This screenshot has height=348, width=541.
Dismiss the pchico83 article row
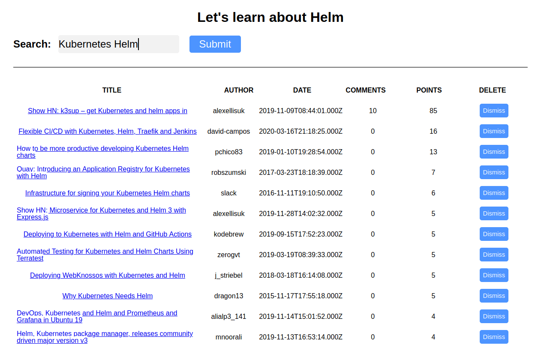tap(494, 152)
